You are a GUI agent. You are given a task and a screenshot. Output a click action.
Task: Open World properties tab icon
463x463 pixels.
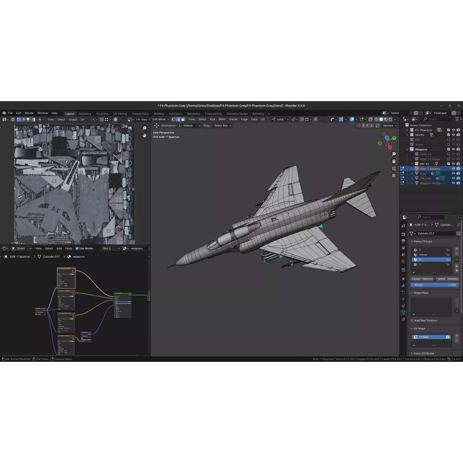pyautogui.click(x=403, y=262)
